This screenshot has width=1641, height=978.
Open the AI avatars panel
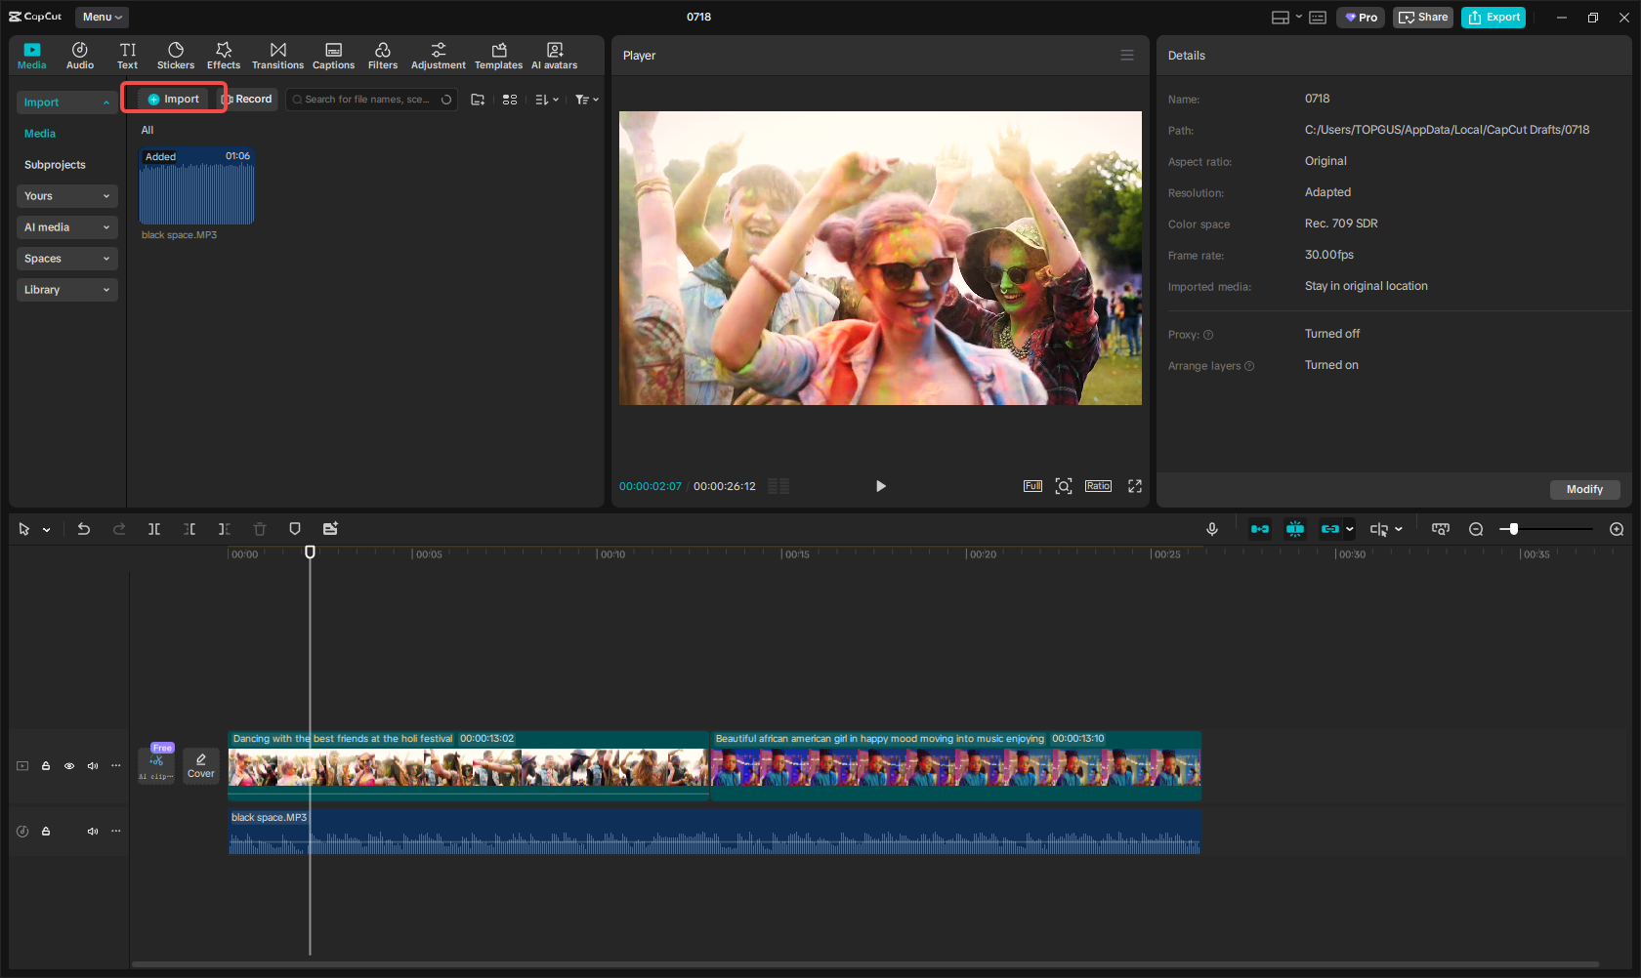click(554, 55)
